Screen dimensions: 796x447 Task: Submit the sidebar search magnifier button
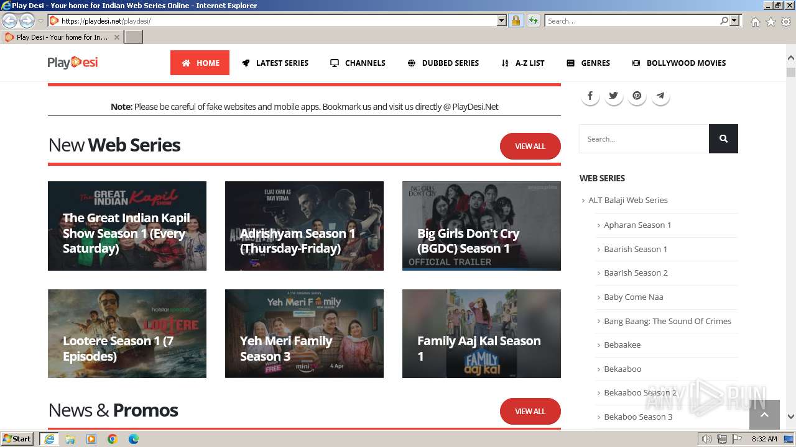pos(723,138)
